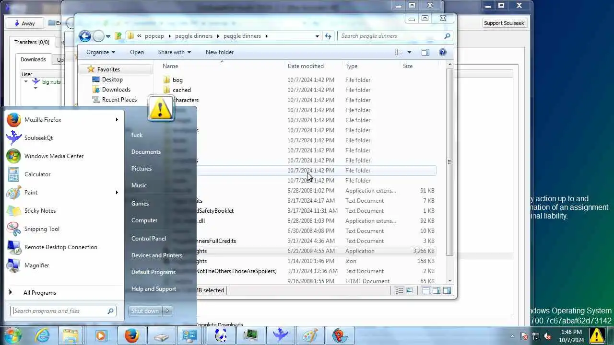Open the Organize dropdown menu
The image size is (614, 345).
tap(101, 52)
